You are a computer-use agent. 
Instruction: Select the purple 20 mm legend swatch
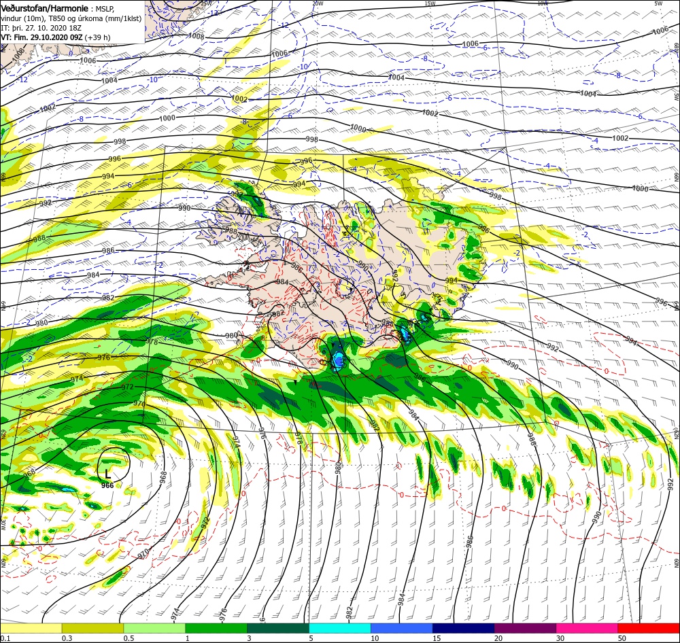pos(525,628)
